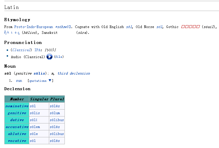Open the audio "file" link
Image resolution: width=219 pixels, height=148 pixels.
[x=59, y=57]
